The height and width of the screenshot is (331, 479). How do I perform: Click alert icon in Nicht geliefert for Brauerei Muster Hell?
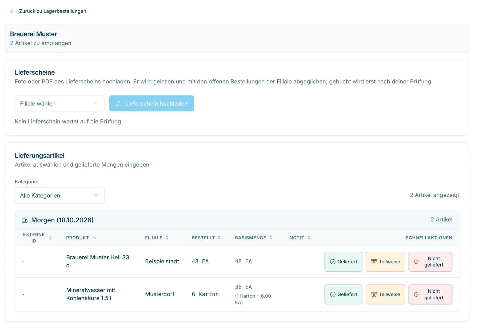(x=416, y=262)
